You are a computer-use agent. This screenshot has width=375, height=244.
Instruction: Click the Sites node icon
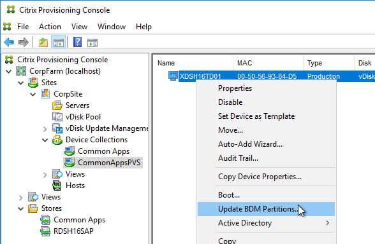pyautogui.click(x=33, y=83)
